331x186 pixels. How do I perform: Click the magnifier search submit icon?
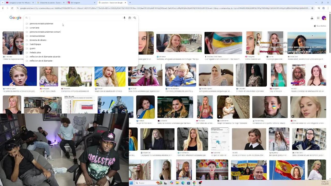click(x=135, y=18)
